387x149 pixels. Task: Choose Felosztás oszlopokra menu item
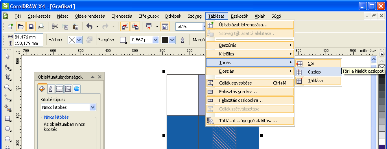250,100
